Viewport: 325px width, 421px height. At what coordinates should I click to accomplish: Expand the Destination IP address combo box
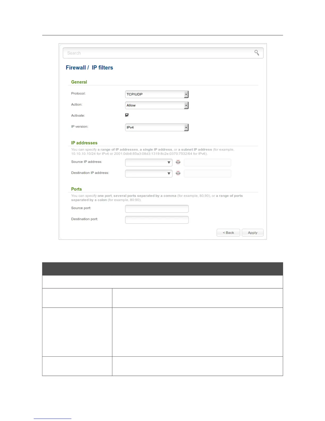pyautogui.click(x=149, y=174)
